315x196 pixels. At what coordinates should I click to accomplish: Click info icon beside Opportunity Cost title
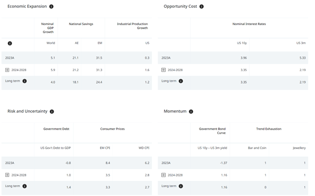click(x=201, y=6)
